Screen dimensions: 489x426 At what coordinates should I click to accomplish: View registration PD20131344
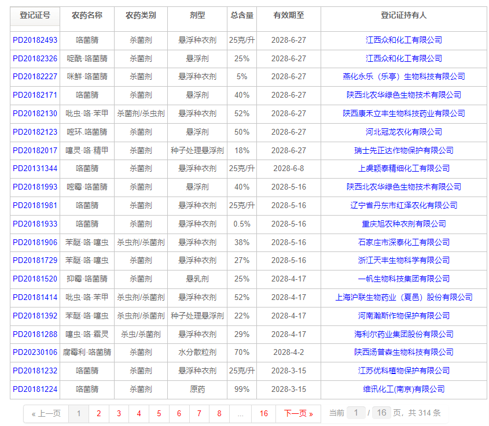[x=35, y=168]
